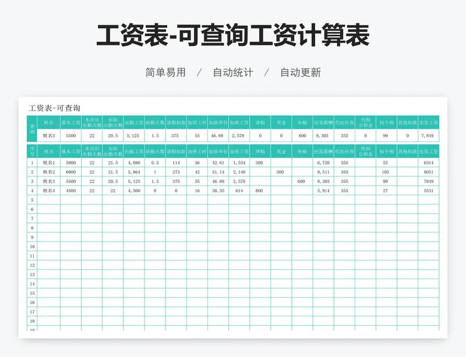Click row number 5 in 序号 column
This screenshot has height=357, width=466.
[32, 200]
